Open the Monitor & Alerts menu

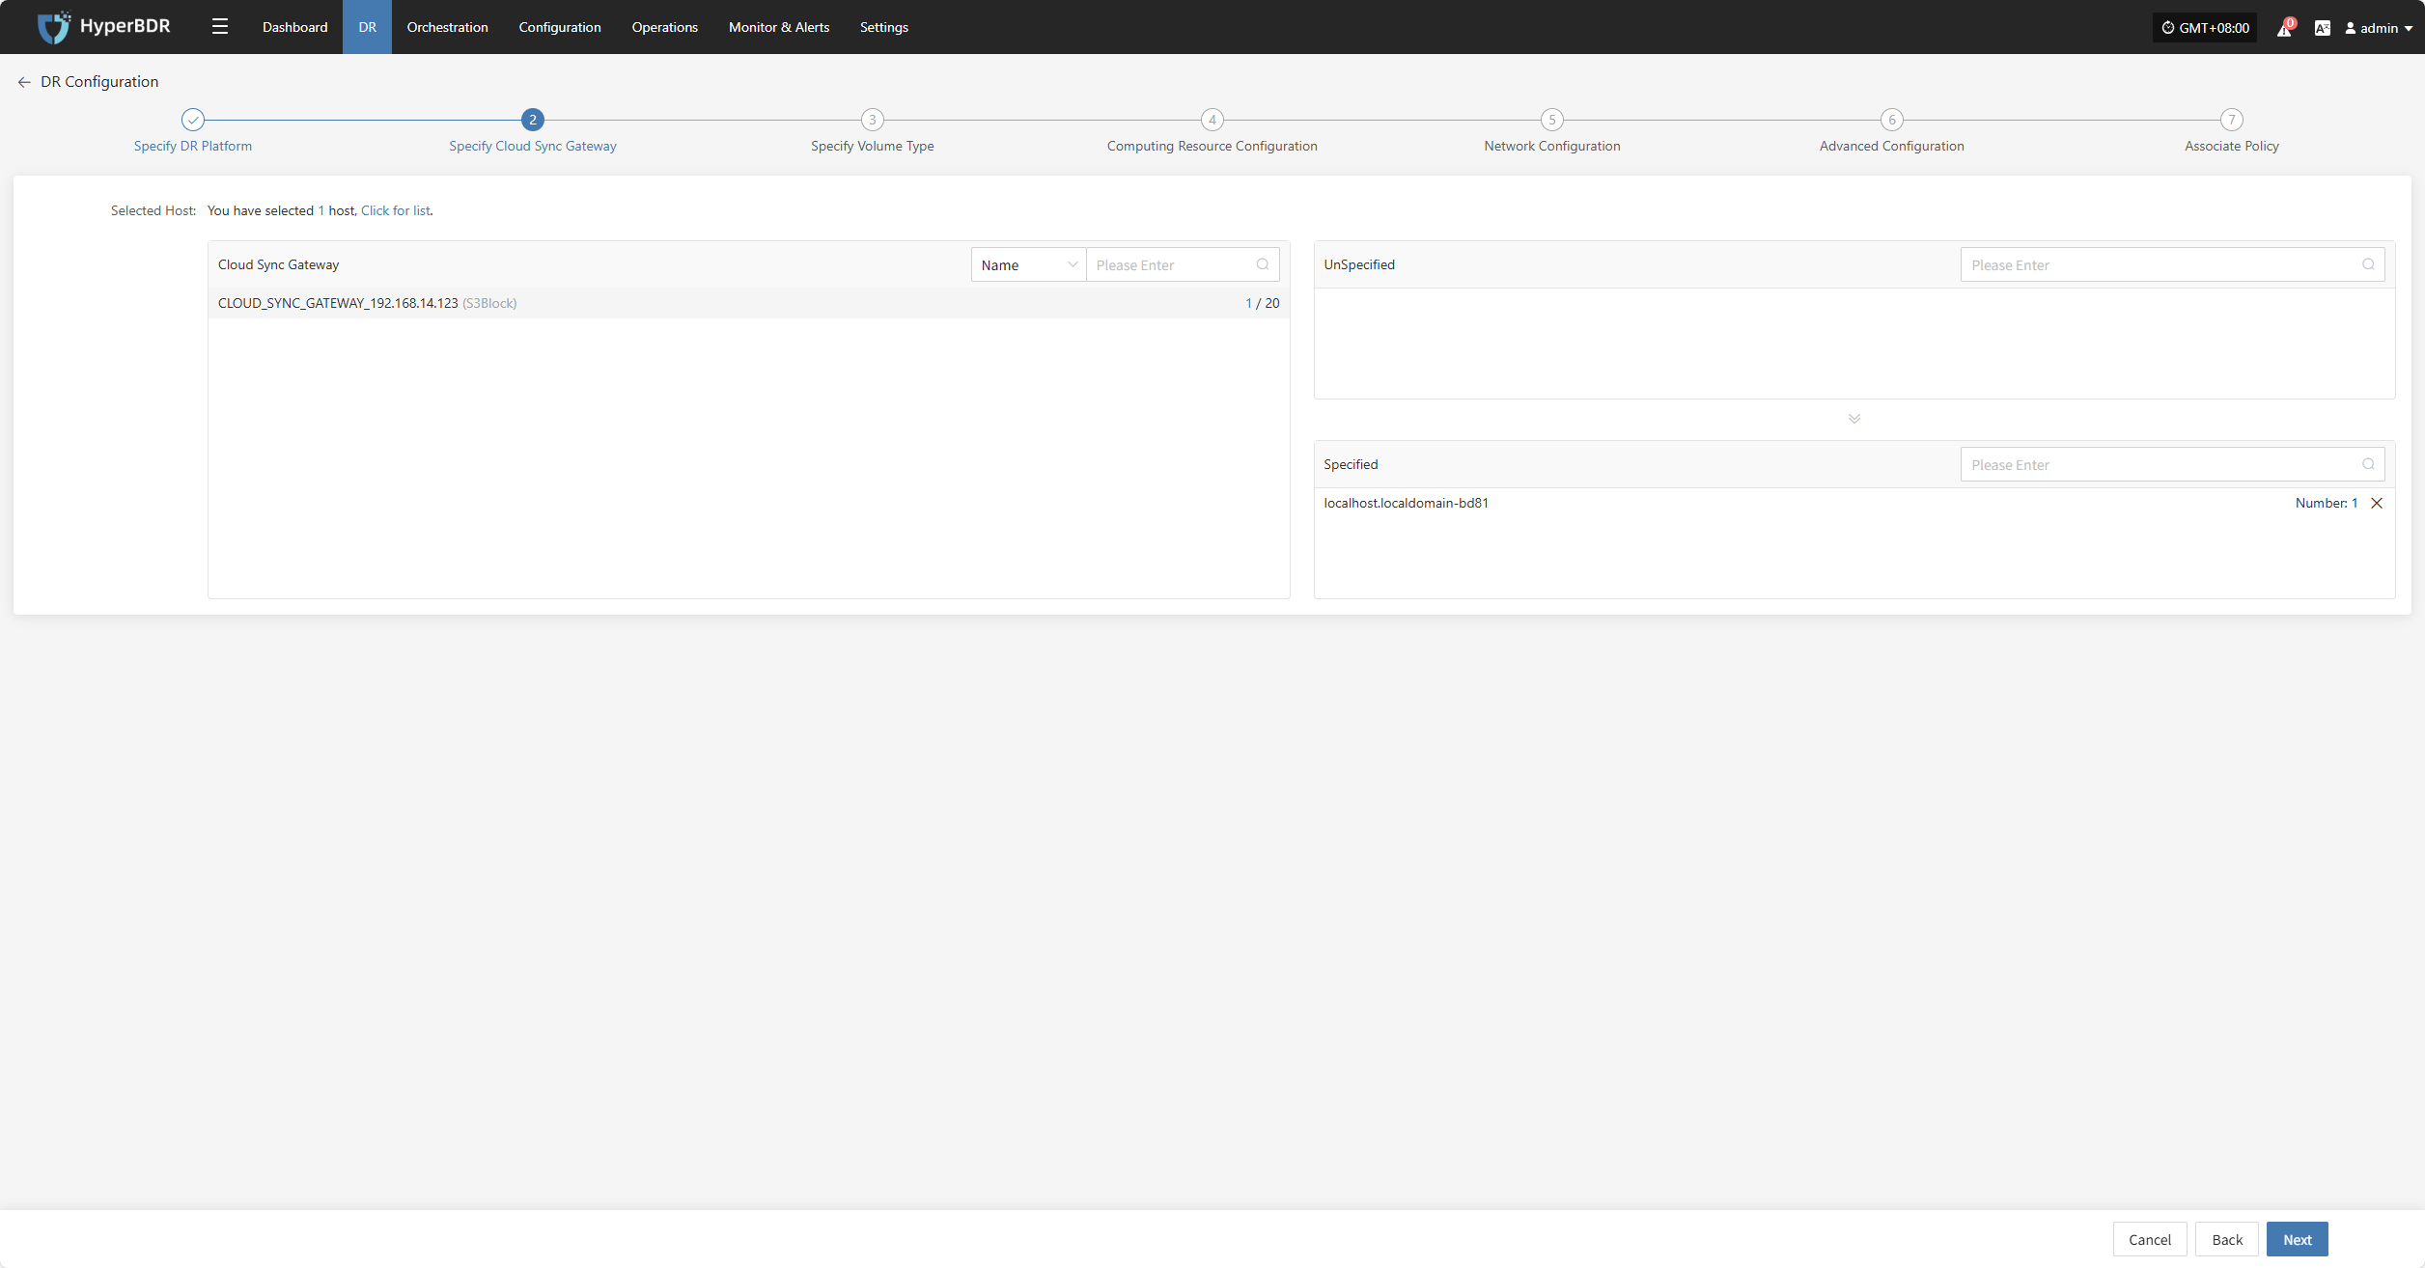click(x=779, y=27)
